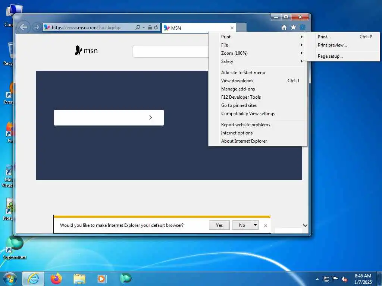This screenshot has height=286, width=382.
Task: Expand the Safety submenu
Action: 258,61
